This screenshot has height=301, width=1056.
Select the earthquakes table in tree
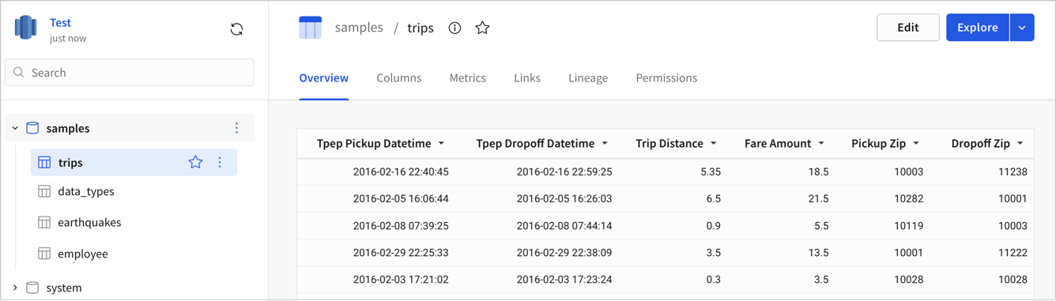[x=89, y=223]
